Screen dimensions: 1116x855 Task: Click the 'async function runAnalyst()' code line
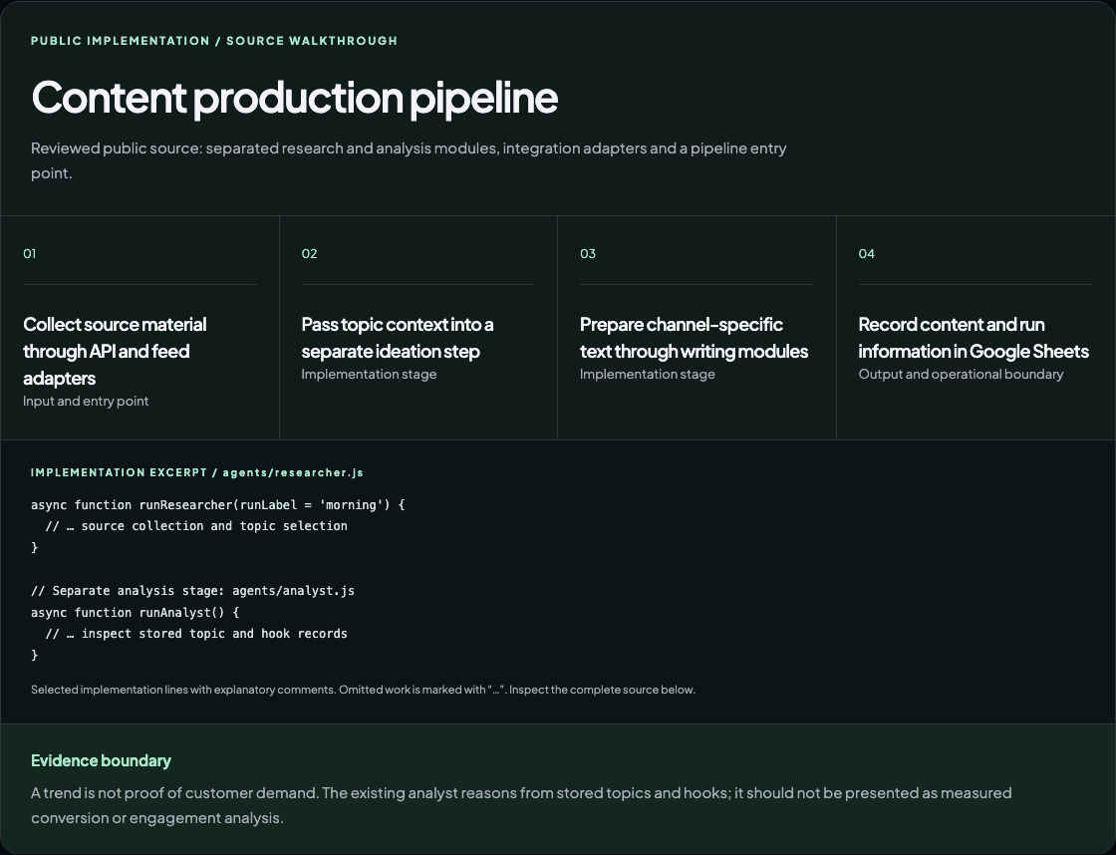click(x=136, y=612)
